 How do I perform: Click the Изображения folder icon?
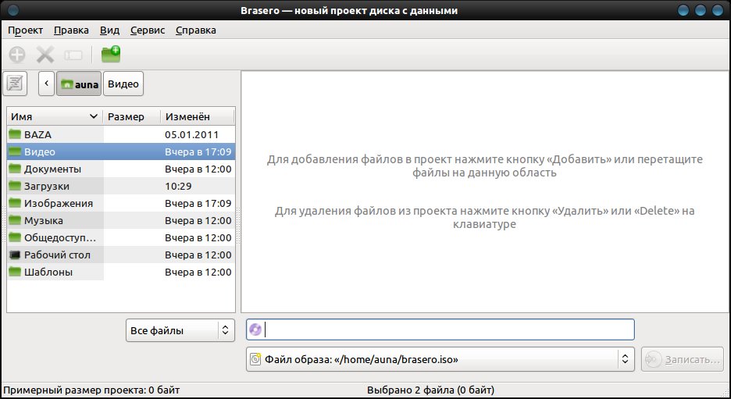pyautogui.click(x=15, y=204)
